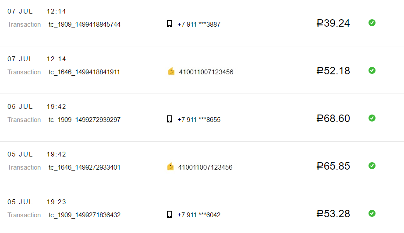Click yellow wallet icon for tc_1646_1499418841911
Viewport: 404px width, 233px height.
(171, 71)
